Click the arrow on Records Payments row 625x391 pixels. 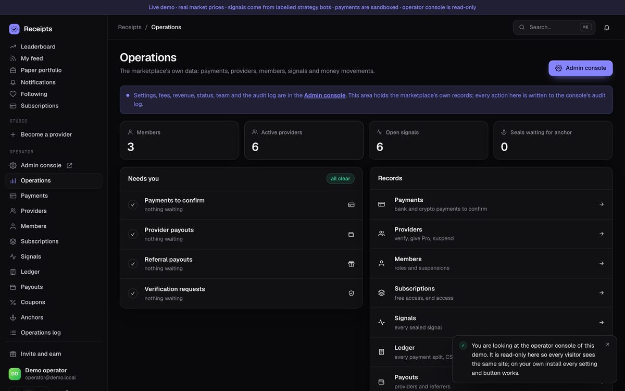[x=602, y=204]
